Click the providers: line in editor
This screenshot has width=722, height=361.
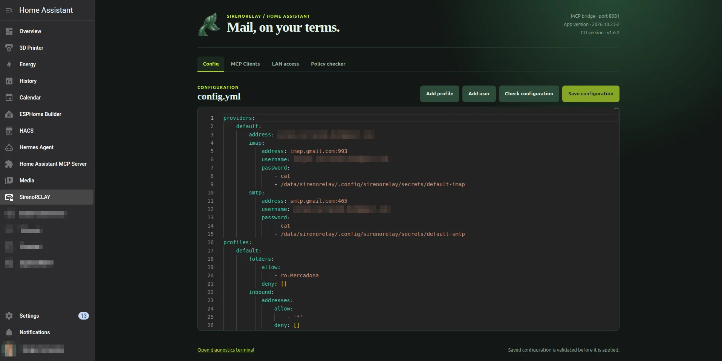click(239, 118)
